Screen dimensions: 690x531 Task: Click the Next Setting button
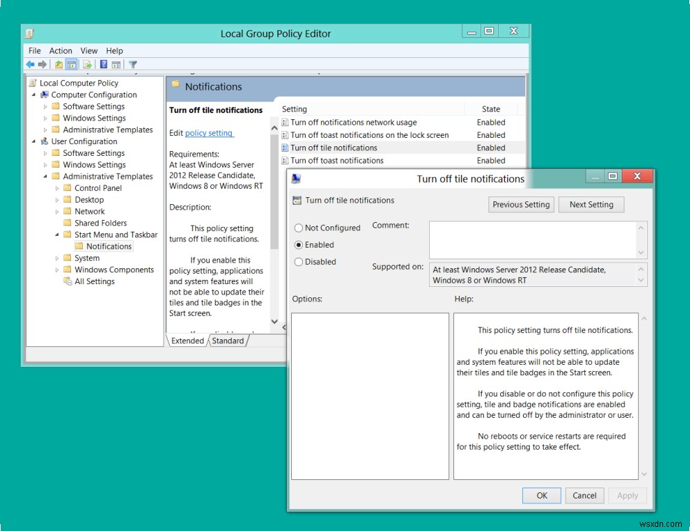coord(591,204)
